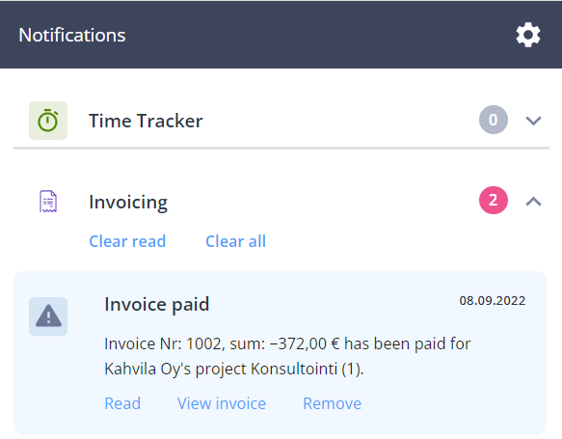Expand the Time Tracker section chevron
Image resolution: width=562 pixels, height=439 pixels.
click(x=533, y=121)
